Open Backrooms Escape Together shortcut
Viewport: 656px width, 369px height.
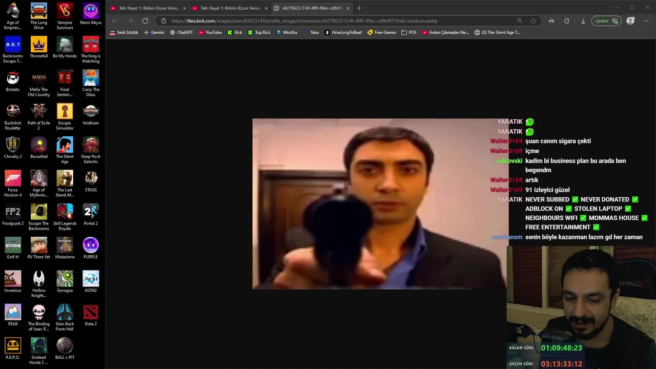click(x=13, y=50)
